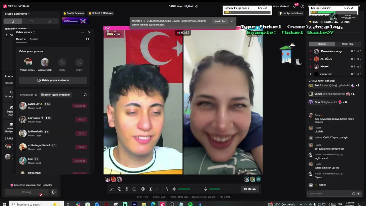366x206 pixels.
Task: Open the audio mixer settings icon
Action: tap(167, 189)
